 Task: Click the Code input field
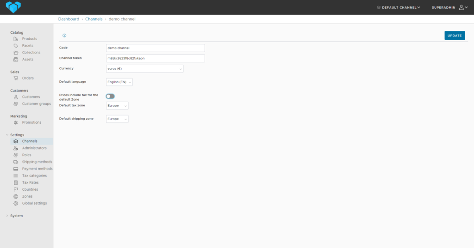tap(156, 48)
